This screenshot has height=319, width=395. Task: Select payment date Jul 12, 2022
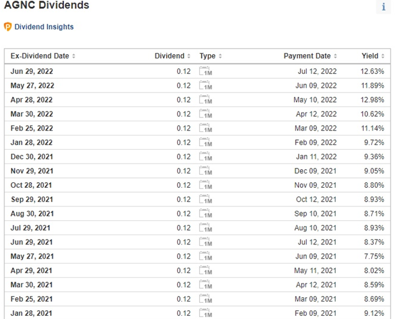coord(317,72)
